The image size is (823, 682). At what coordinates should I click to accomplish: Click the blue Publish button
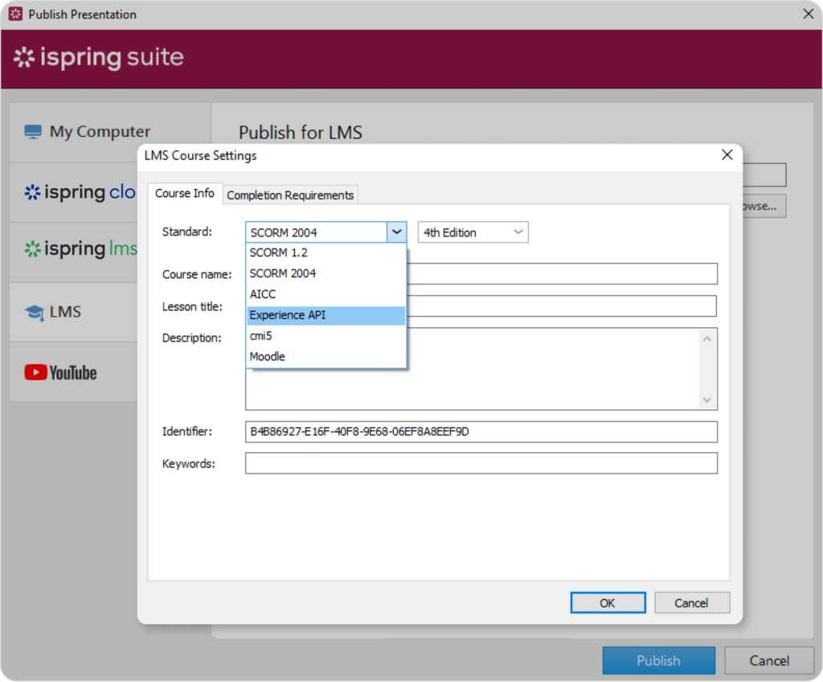[x=659, y=660]
